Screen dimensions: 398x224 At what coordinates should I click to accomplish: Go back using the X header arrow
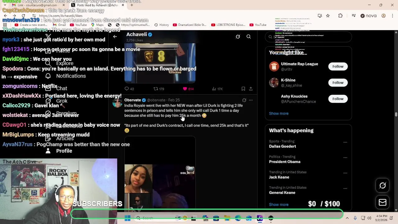(115, 37)
